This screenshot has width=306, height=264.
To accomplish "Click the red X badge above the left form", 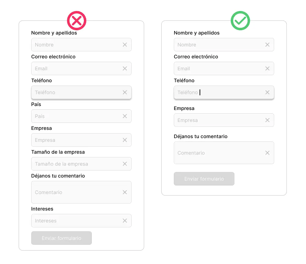I will point(76,20).
